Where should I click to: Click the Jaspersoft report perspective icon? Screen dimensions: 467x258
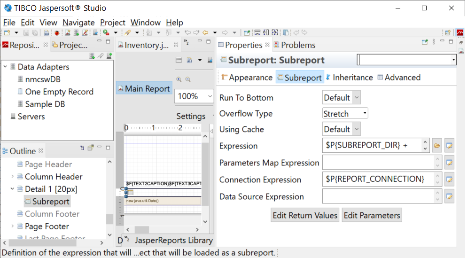pyautogui.click(x=460, y=32)
